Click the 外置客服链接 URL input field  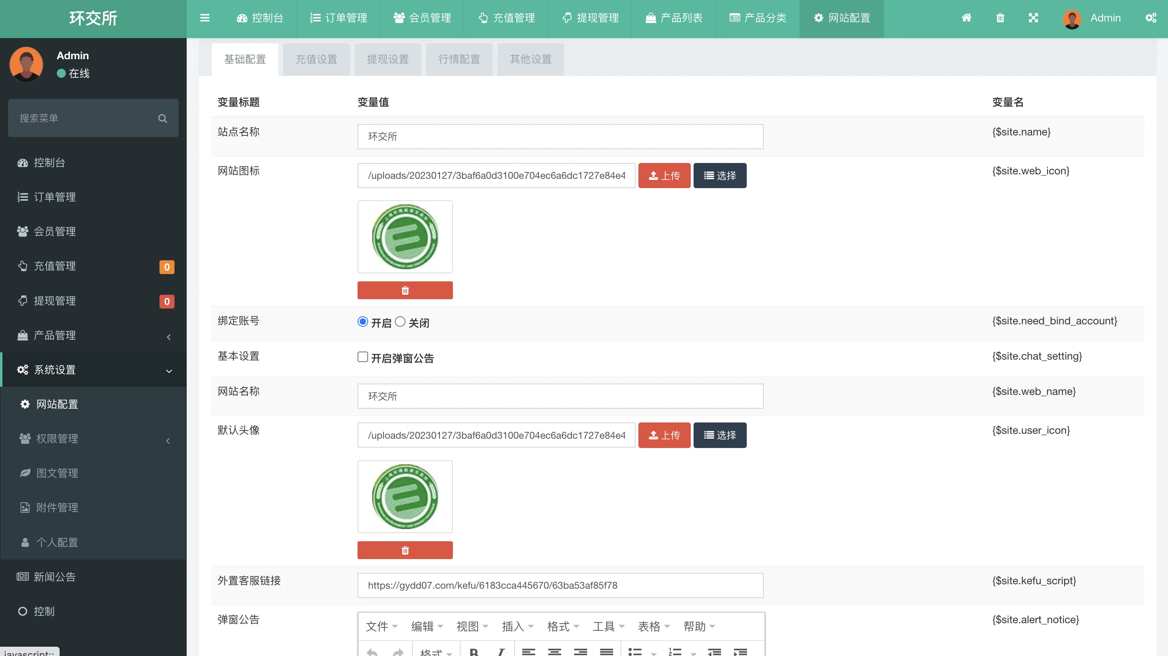tap(560, 585)
